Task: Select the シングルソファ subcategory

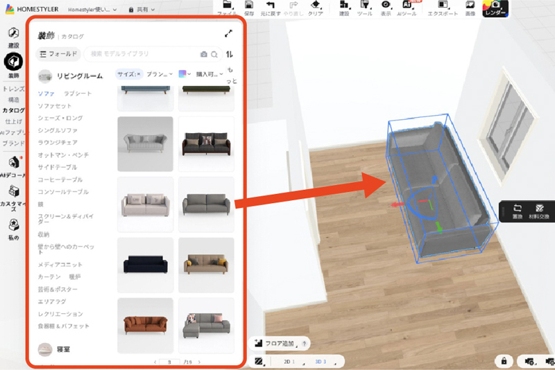Action: (58, 130)
